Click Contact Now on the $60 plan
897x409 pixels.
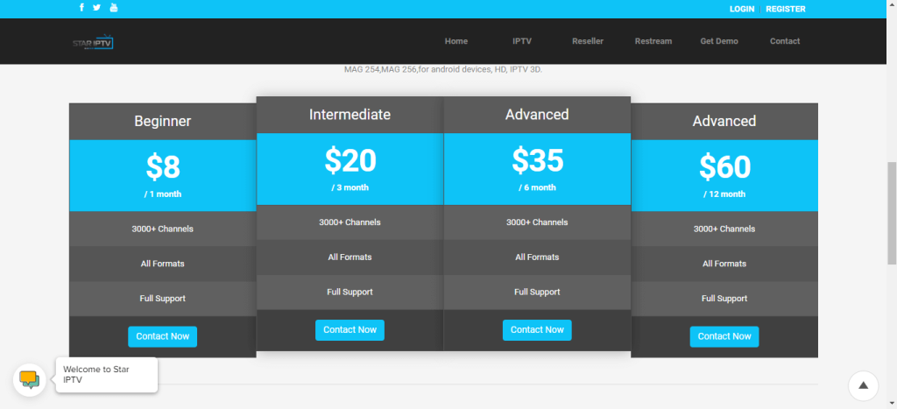pos(724,336)
